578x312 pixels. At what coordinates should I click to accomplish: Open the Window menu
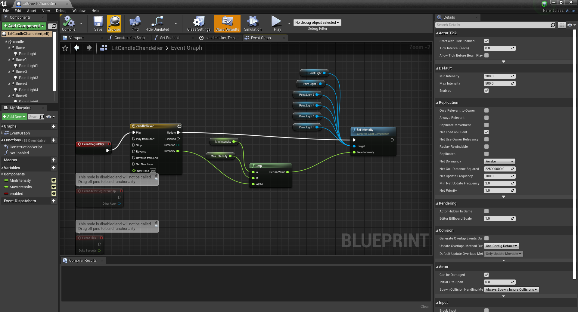79,11
